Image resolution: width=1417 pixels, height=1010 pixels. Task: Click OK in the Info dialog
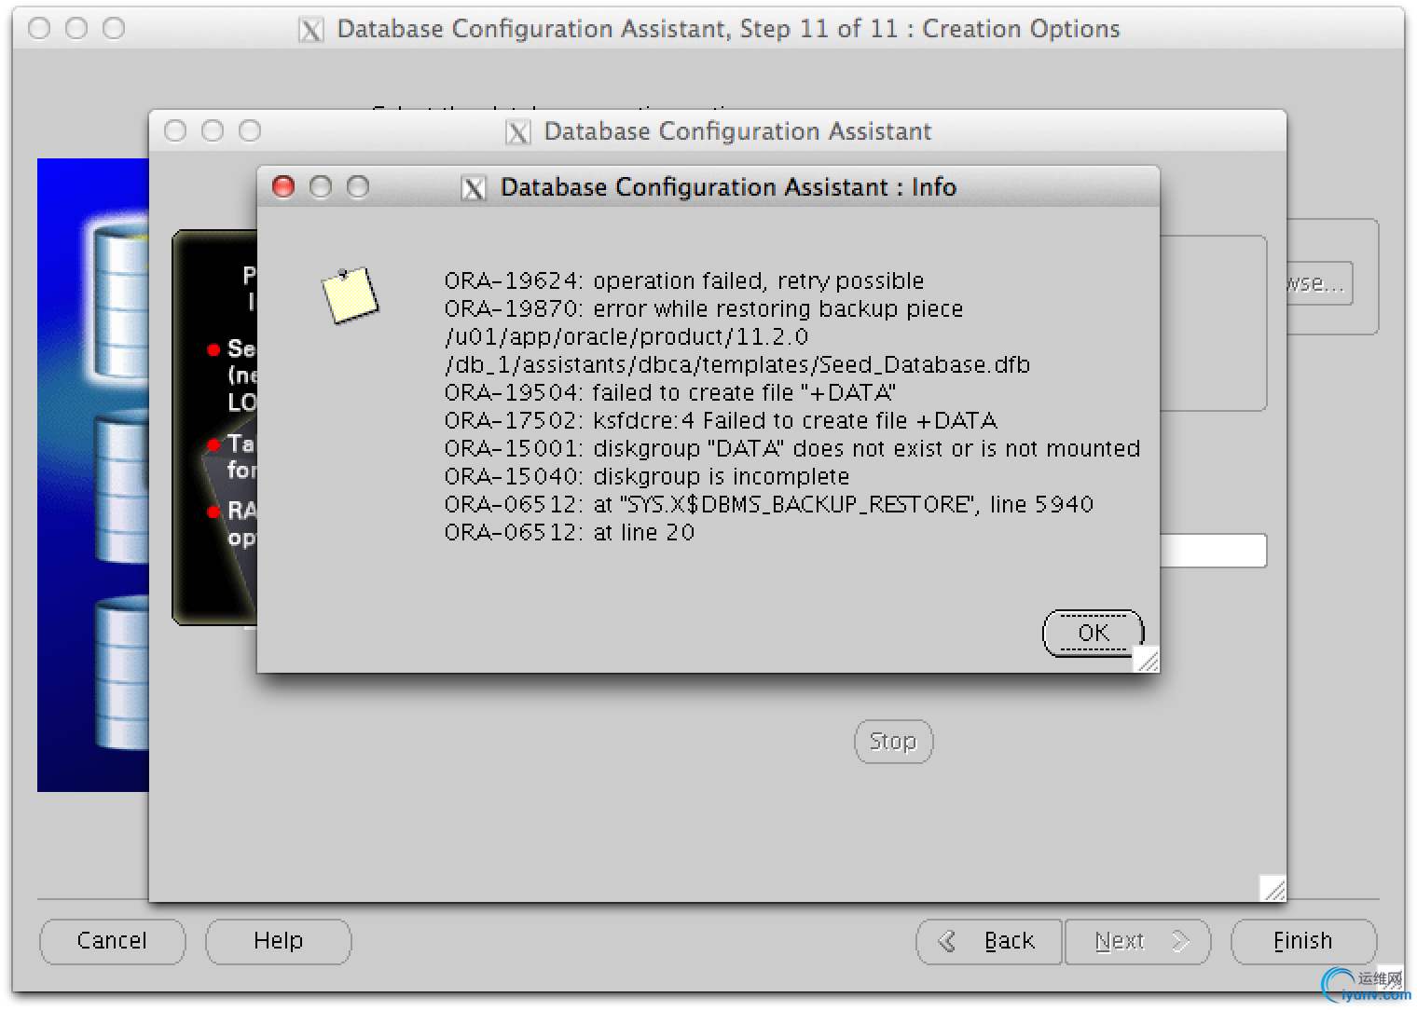click(1093, 634)
